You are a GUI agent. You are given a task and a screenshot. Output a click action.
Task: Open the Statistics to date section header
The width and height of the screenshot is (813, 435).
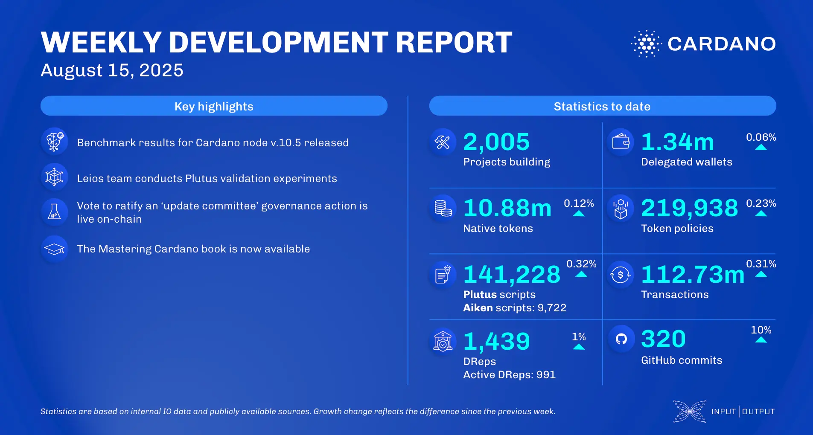coord(603,106)
